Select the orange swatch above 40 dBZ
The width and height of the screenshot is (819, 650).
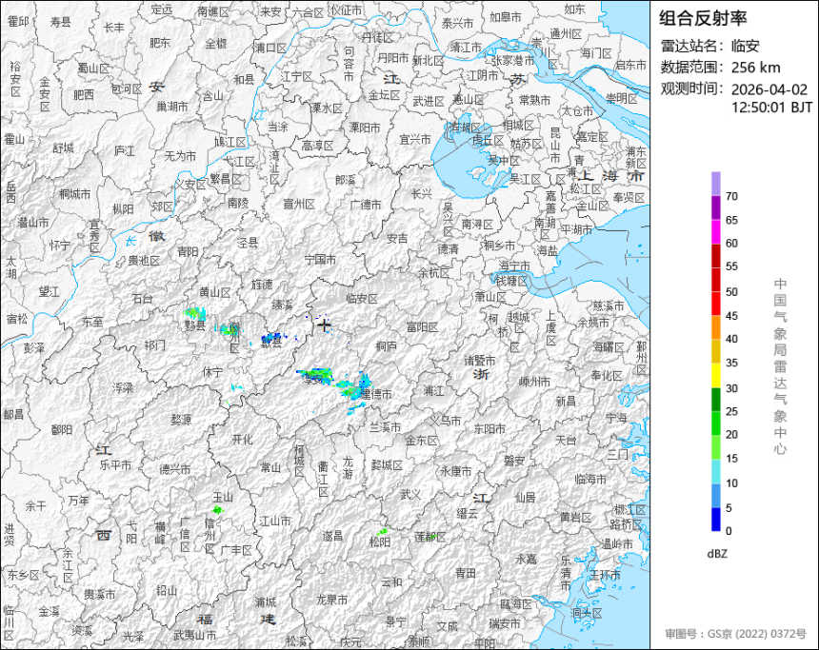[715, 327]
